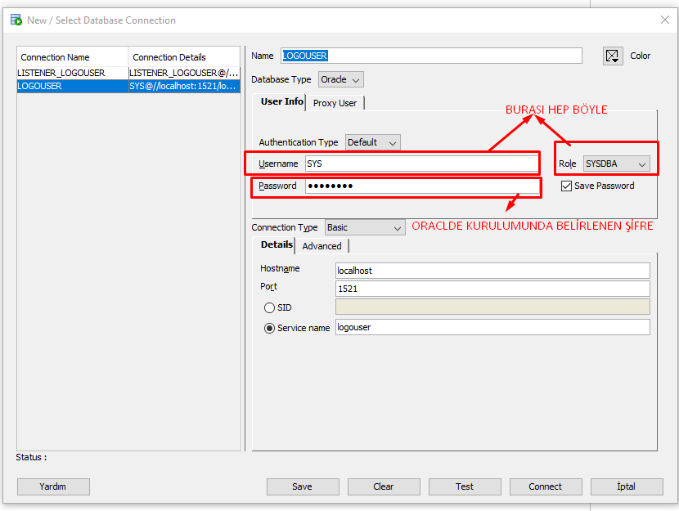This screenshot has width=679, height=511.
Task: Expand the Authentication Type dropdown
Action: click(373, 142)
